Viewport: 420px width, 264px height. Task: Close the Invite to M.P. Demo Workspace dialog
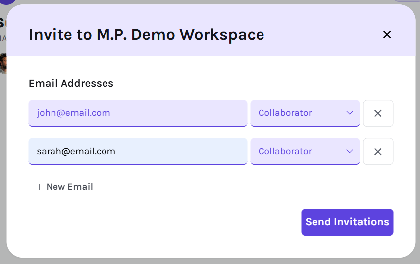387,35
